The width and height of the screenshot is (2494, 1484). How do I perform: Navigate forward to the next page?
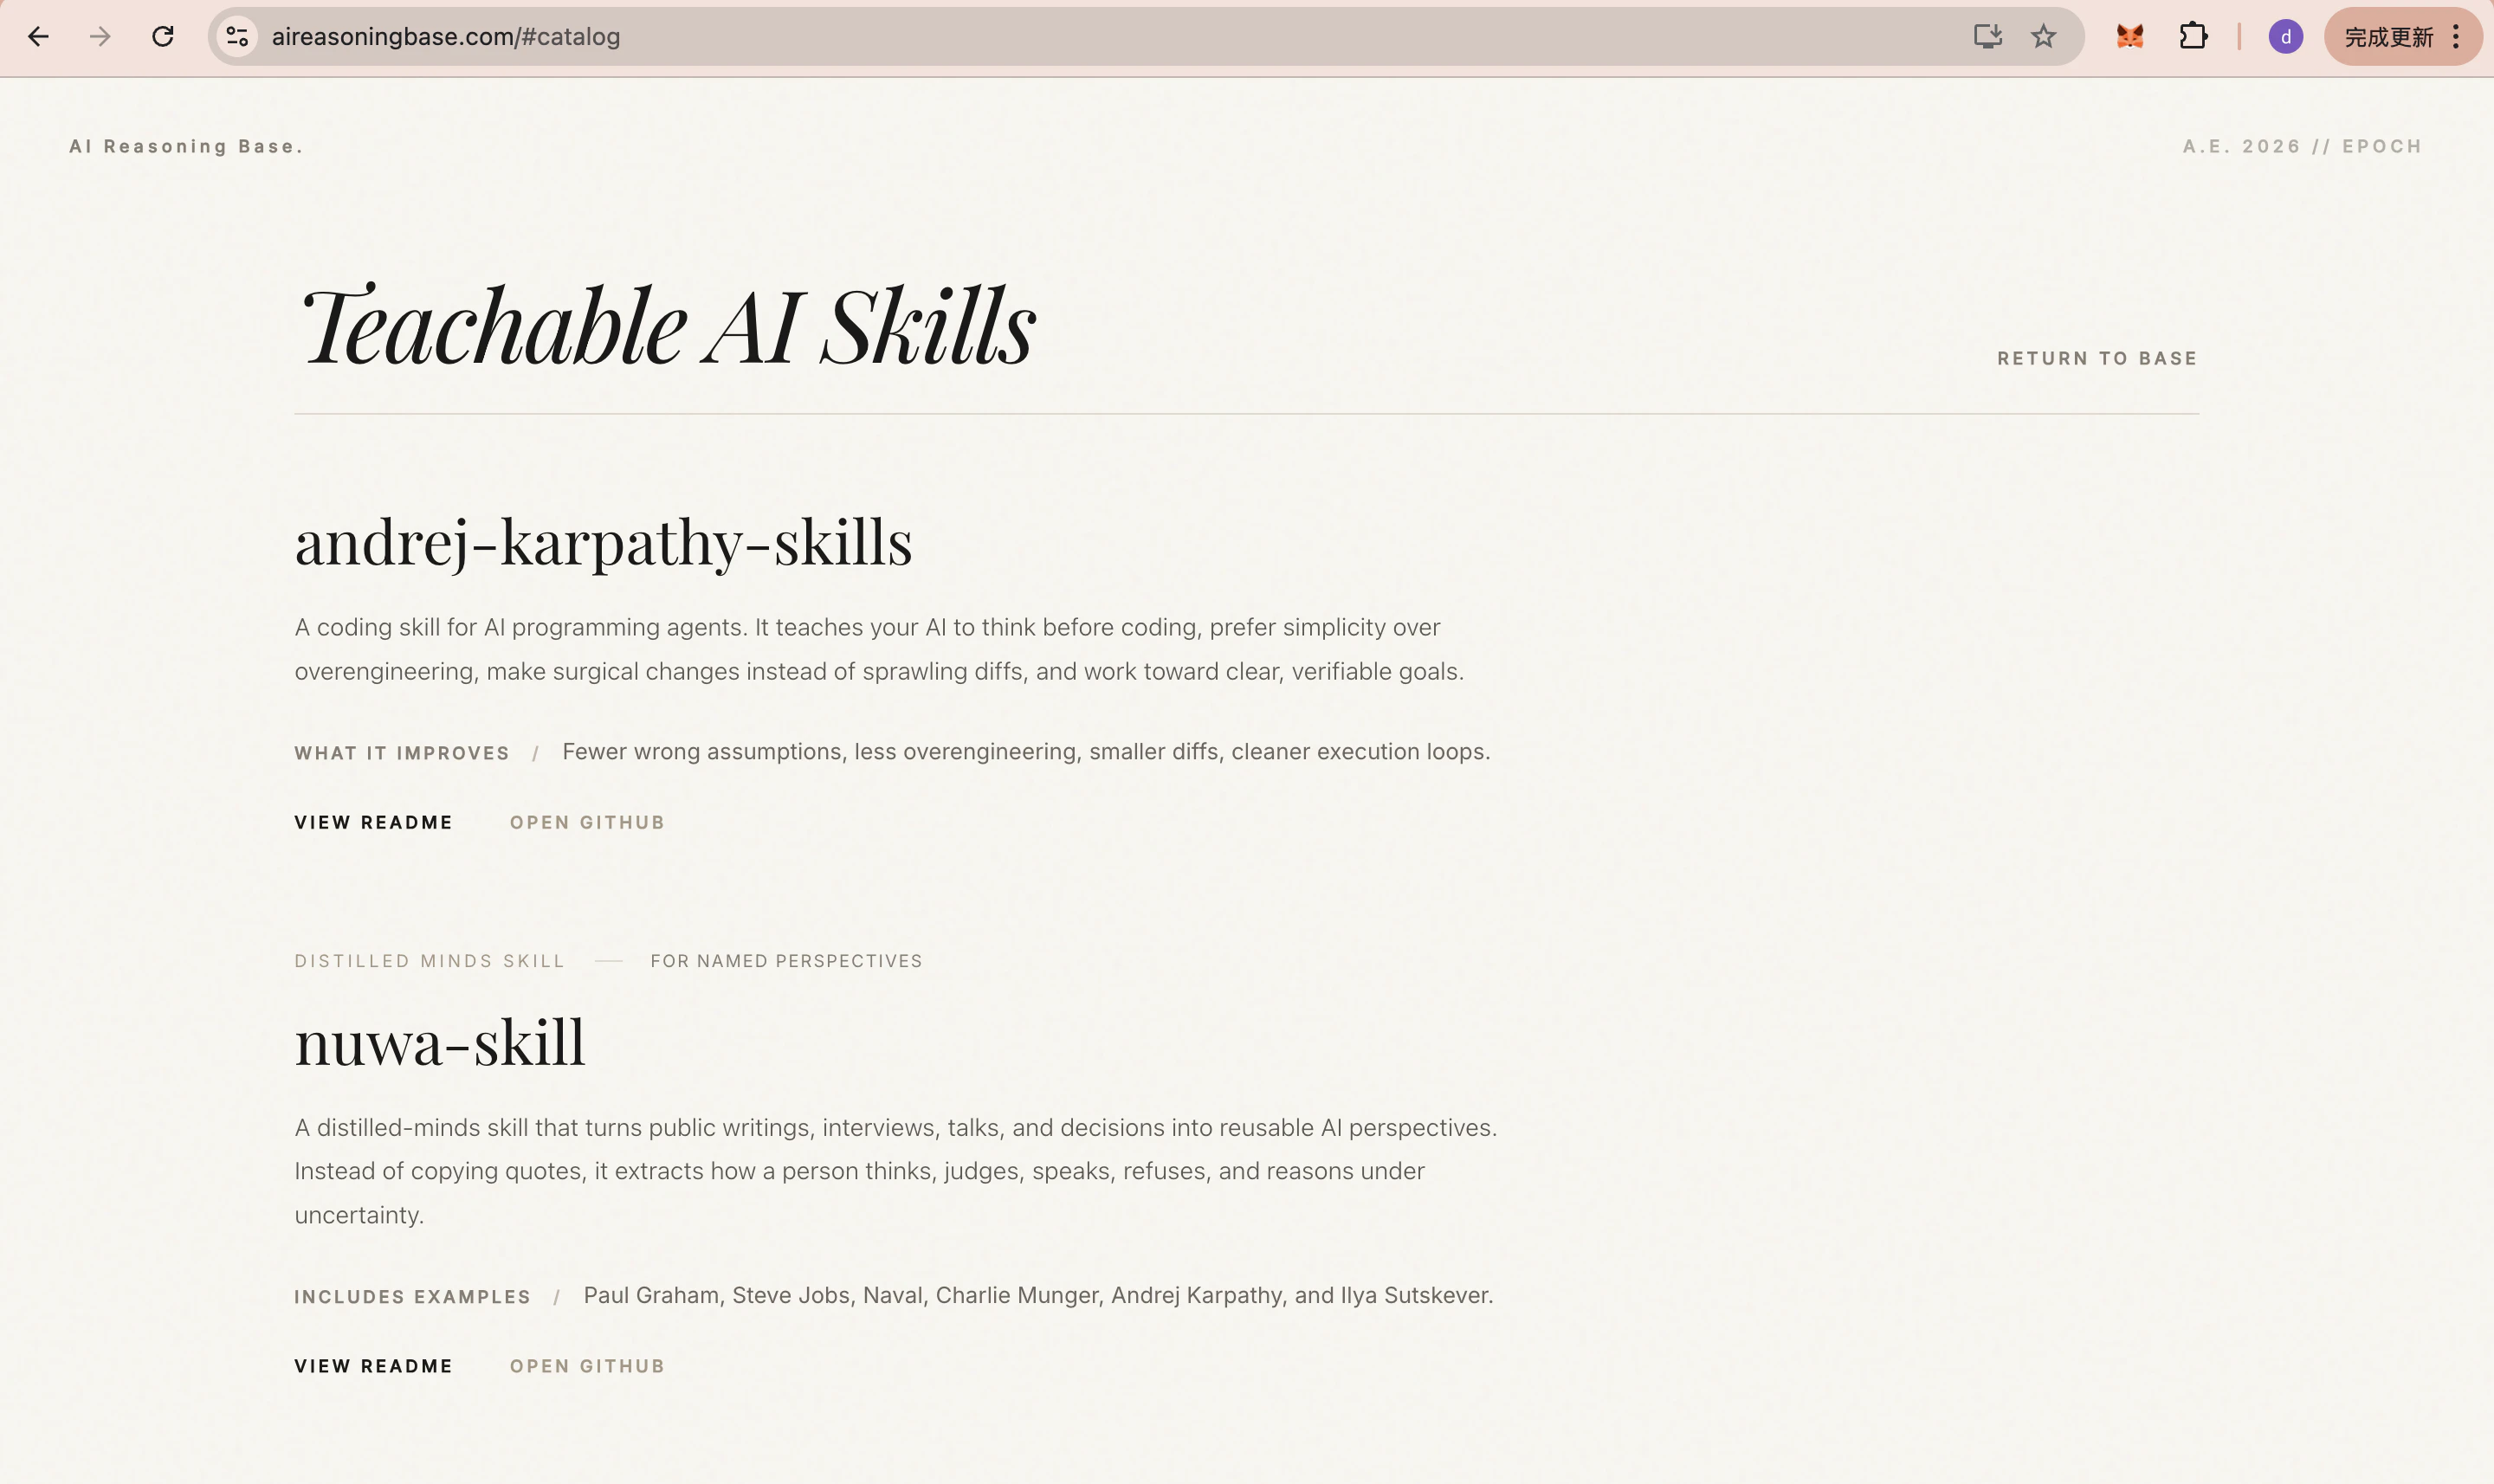click(99, 37)
